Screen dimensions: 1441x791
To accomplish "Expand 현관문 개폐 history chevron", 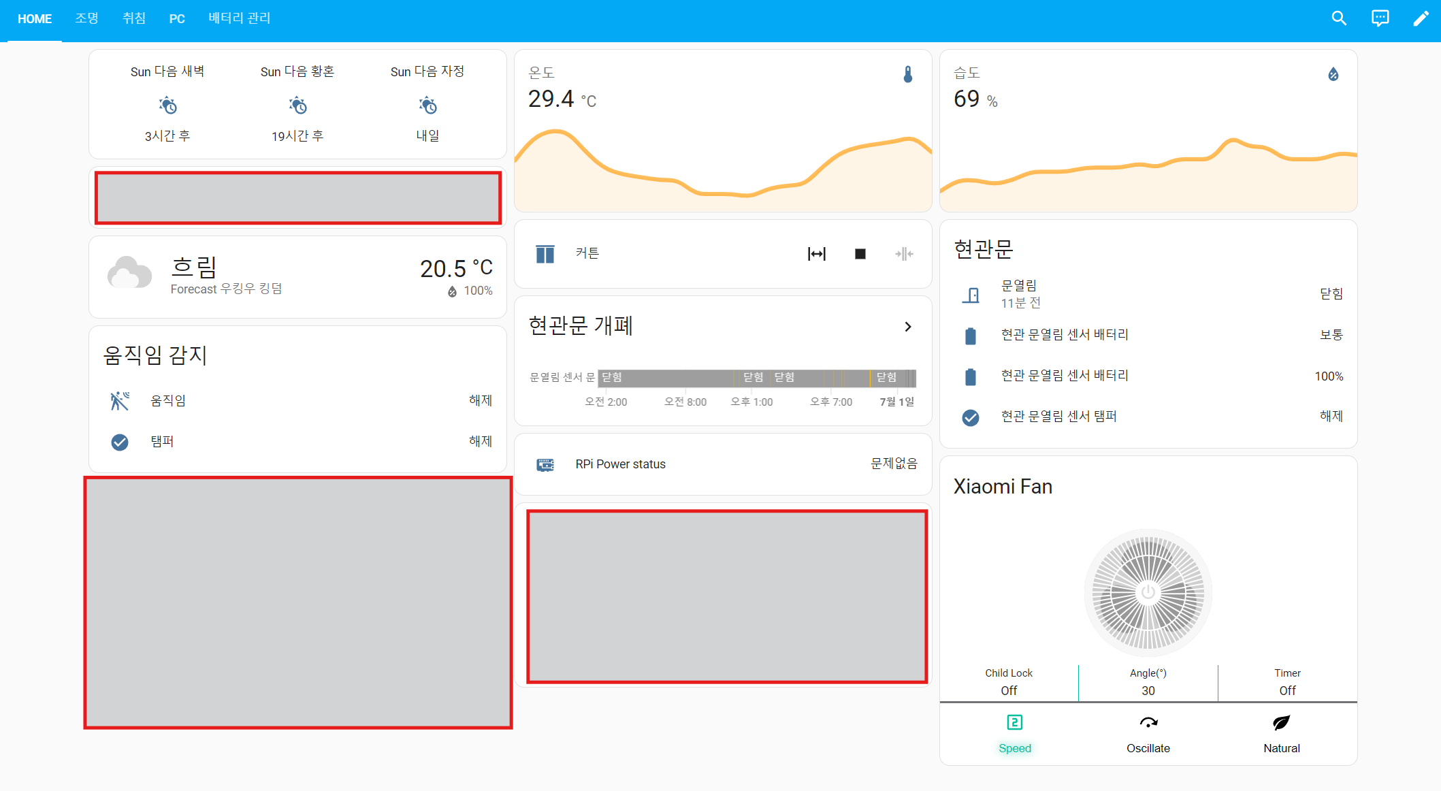I will point(908,327).
